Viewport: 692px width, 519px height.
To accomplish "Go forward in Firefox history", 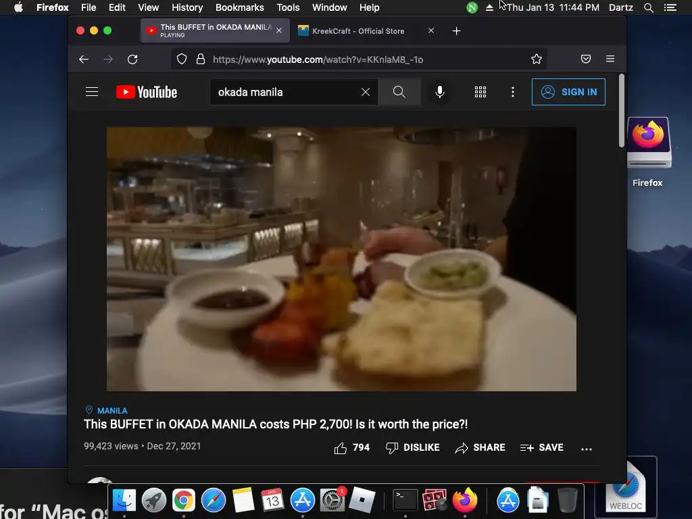I will pos(108,59).
